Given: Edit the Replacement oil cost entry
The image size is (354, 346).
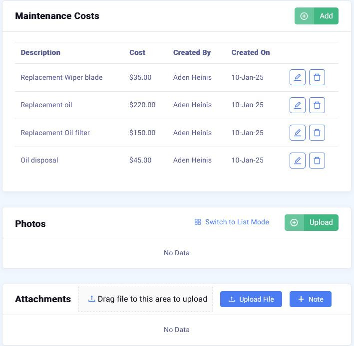Looking at the screenshot, I should [298, 105].
